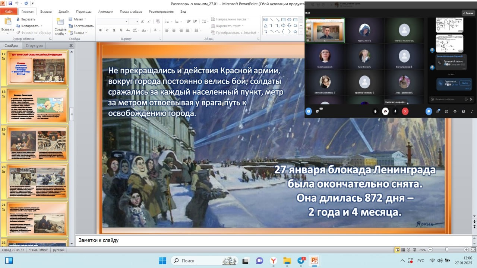Select slide 20 thumbnail
This screenshot has width=477, height=268.
38,181
